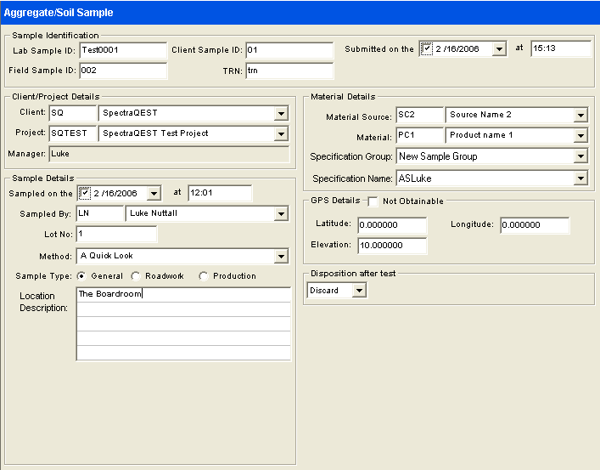Expand the Project name dropdown
The height and width of the screenshot is (470, 600).
click(x=281, y=133)
